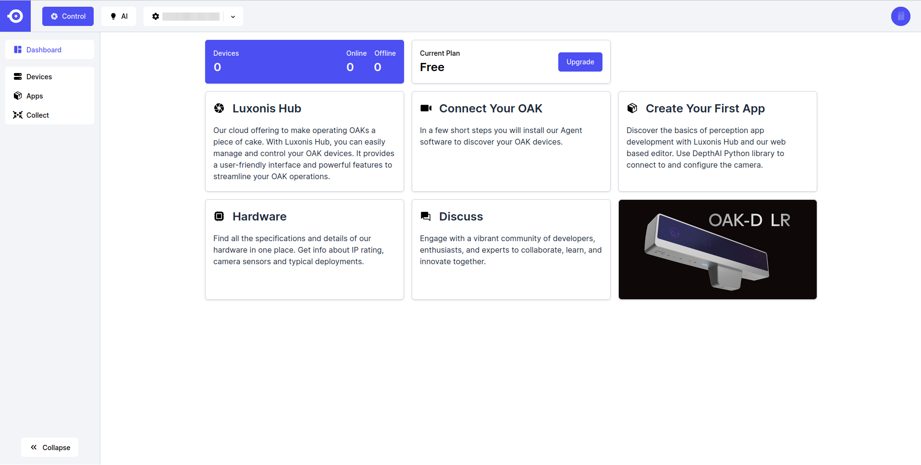Click the Devices count label in blue card
Image resolution: width=921 pixels, height=465 pixels.
coord(226,53)
